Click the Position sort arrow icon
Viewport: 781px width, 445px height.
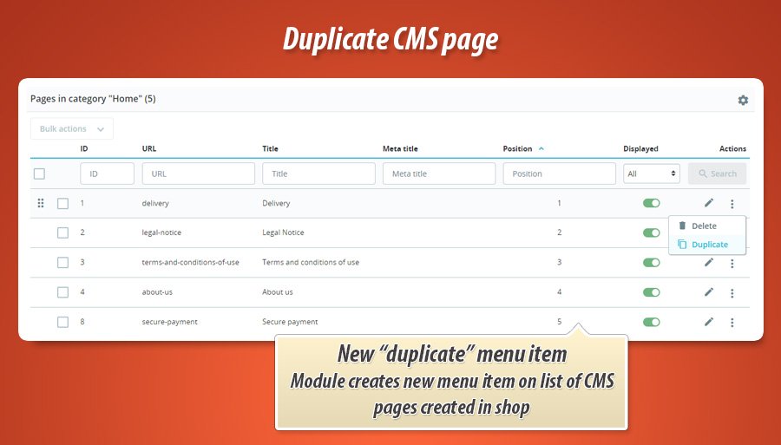pos(541,149)
